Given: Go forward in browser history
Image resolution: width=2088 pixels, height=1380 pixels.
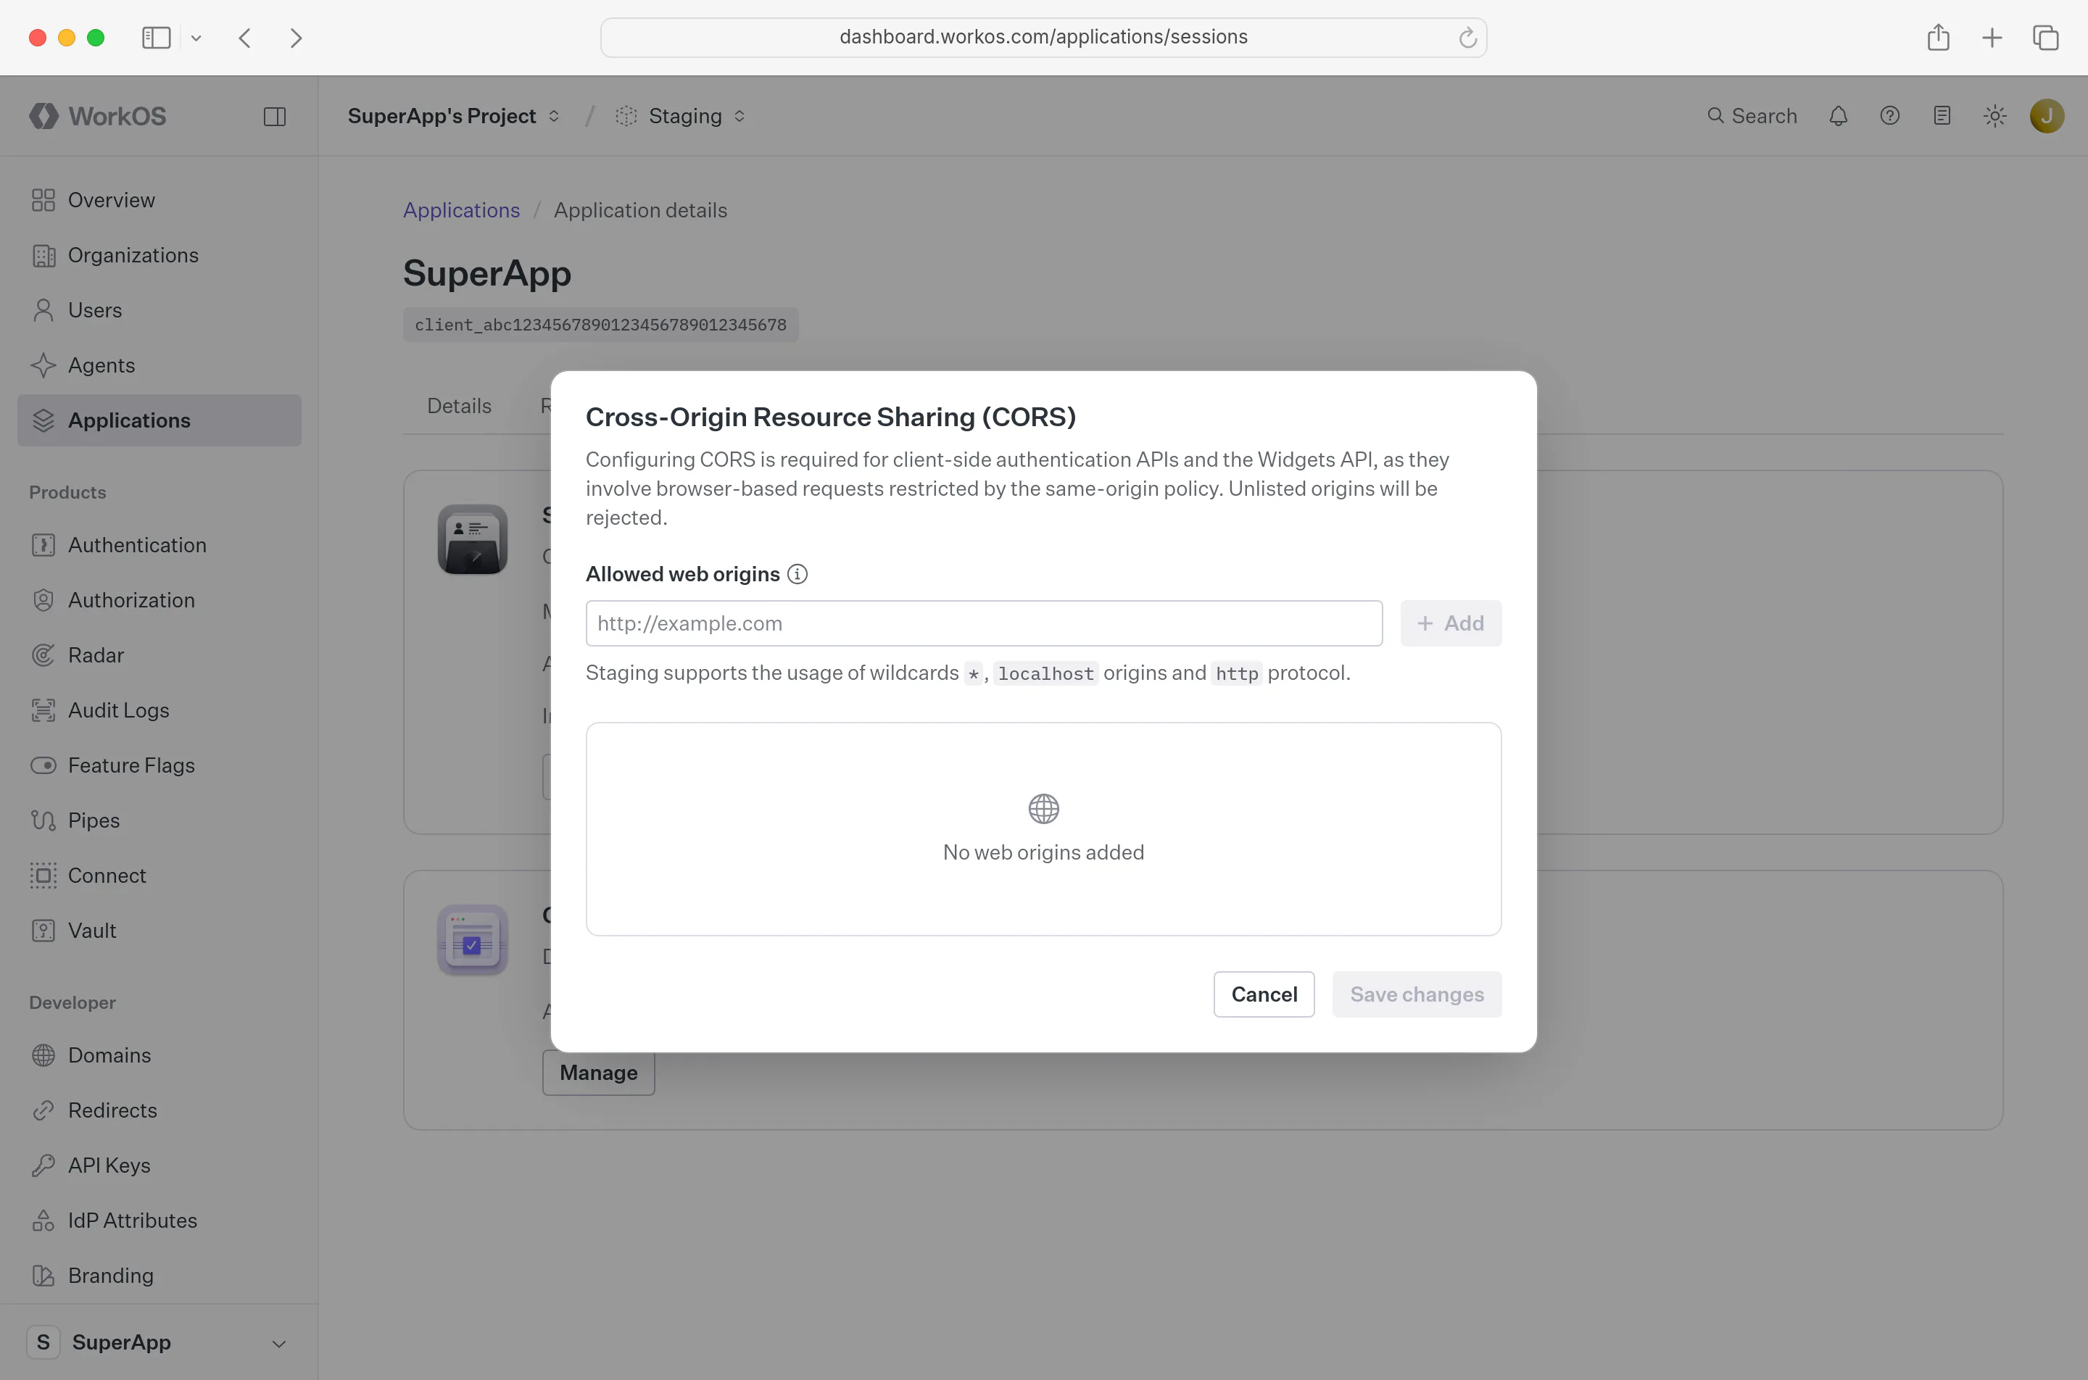Looking at the screenshot, I should tap(296, 38).
